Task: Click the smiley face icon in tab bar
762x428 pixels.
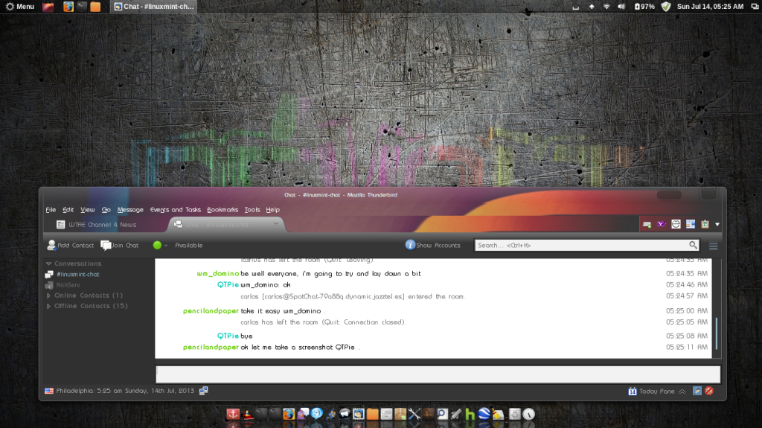Action: tap(676, 224)
